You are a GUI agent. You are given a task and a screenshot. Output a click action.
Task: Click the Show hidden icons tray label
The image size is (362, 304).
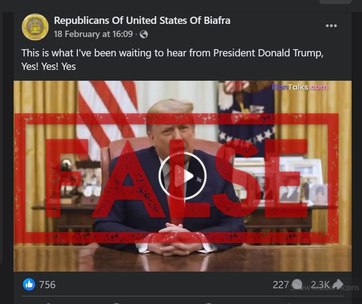coord(325,288)
